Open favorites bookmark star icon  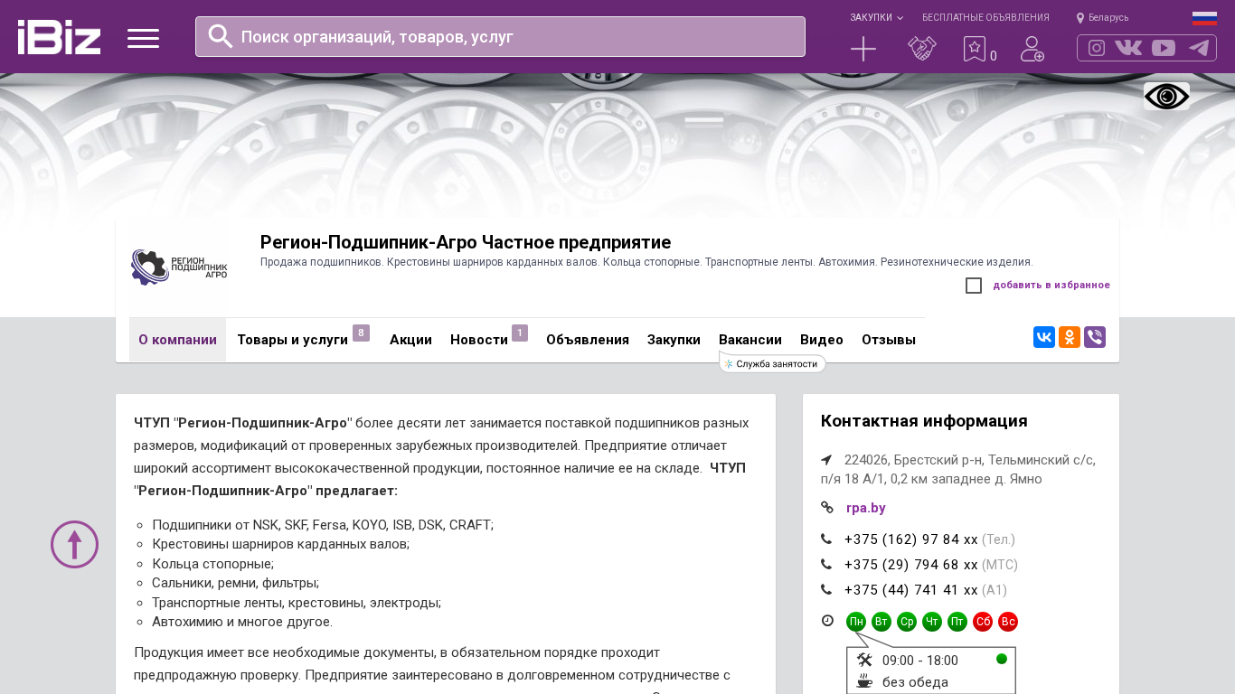(974, 49)
